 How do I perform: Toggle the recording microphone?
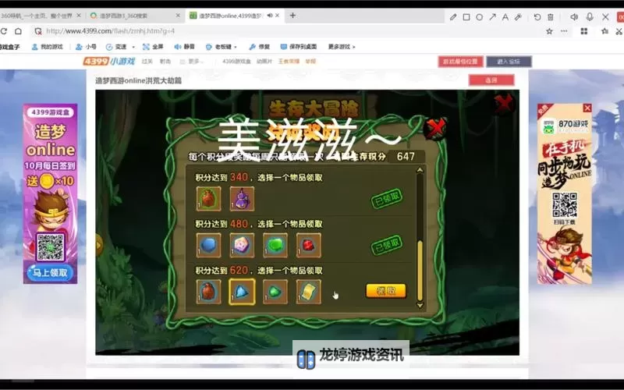point(589,16)
